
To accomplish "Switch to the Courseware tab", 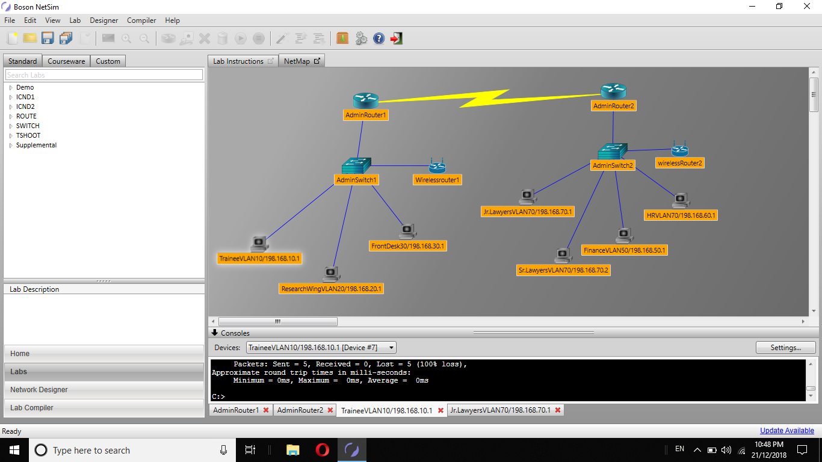I will [x=66, y=61].
